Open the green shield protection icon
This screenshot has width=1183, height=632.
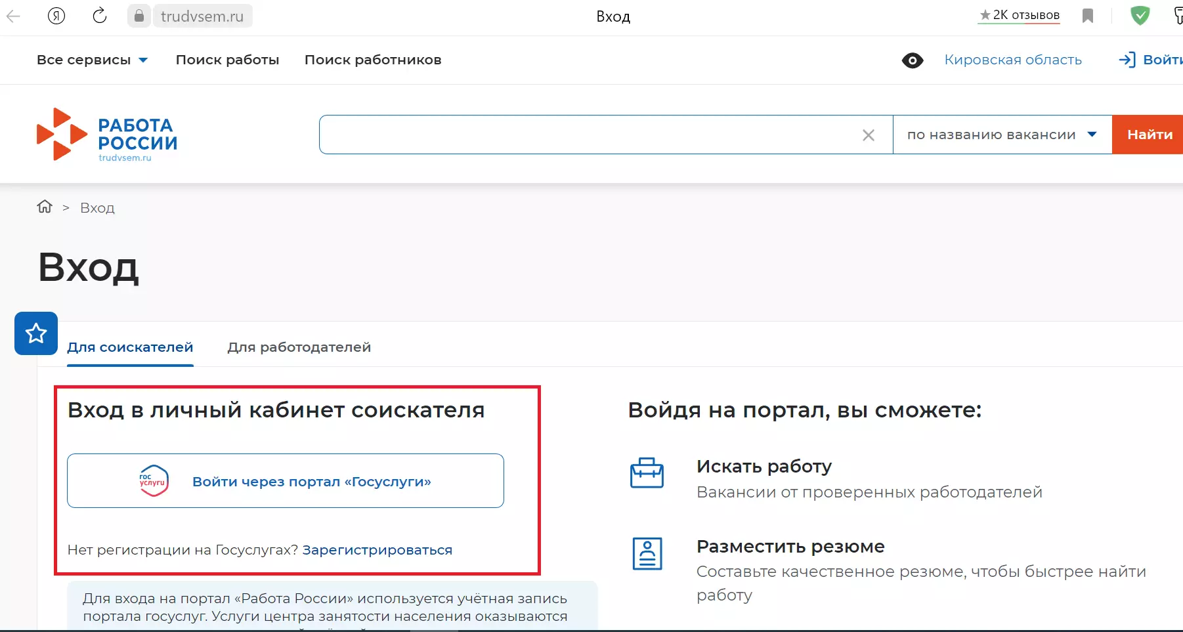click(x=1140, y=16)
